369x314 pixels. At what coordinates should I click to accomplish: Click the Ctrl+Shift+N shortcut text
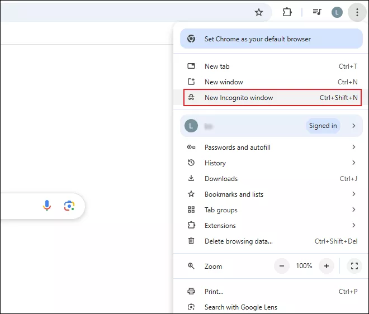pyautogui.click(x=338, y=98)
